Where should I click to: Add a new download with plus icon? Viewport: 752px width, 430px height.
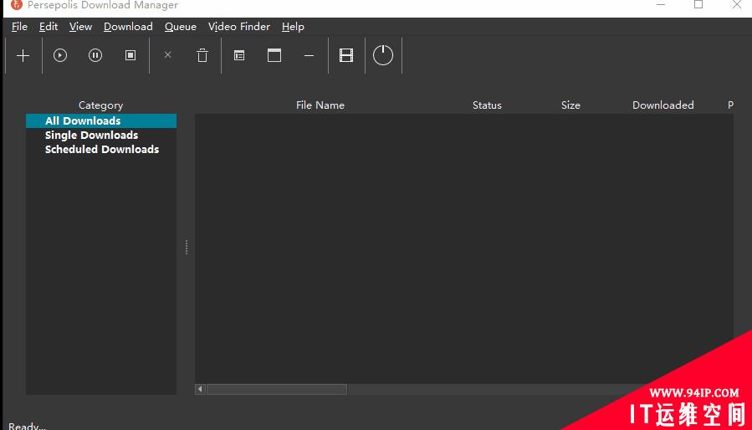[23, 56]
